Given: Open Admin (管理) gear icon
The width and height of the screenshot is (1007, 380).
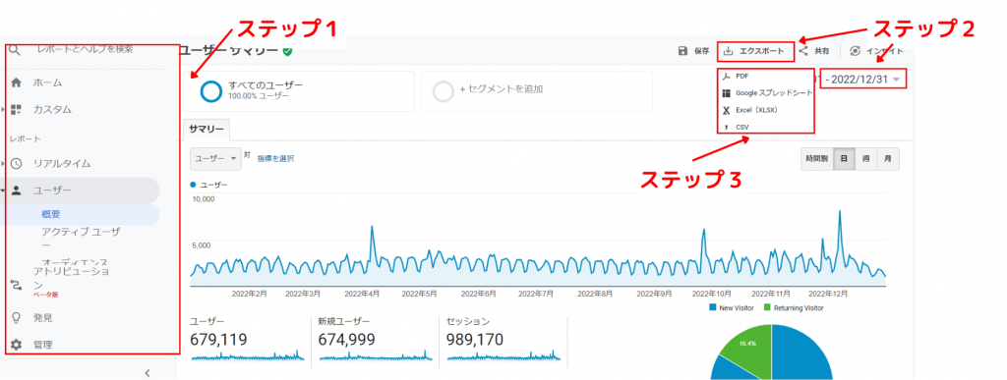Looking at the screenshot, I should point(17,345).
